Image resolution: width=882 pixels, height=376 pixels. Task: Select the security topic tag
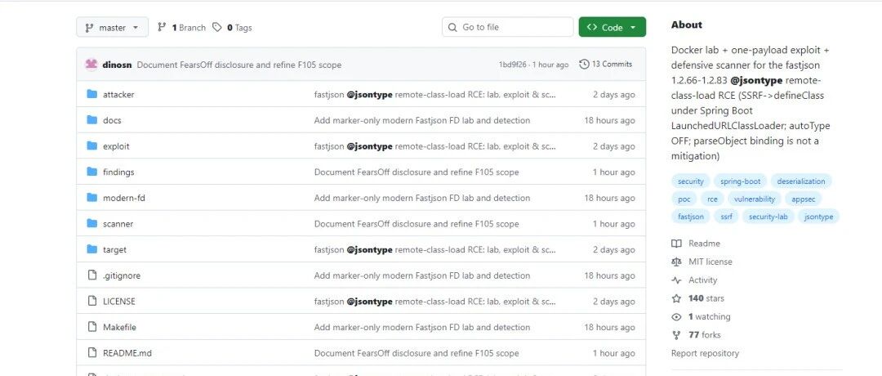click(x=691, y=181)
